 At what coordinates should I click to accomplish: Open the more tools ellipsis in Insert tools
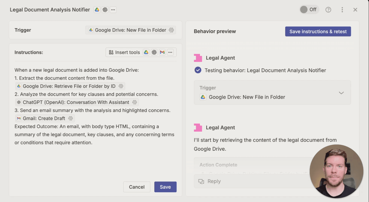coord(170,52)
